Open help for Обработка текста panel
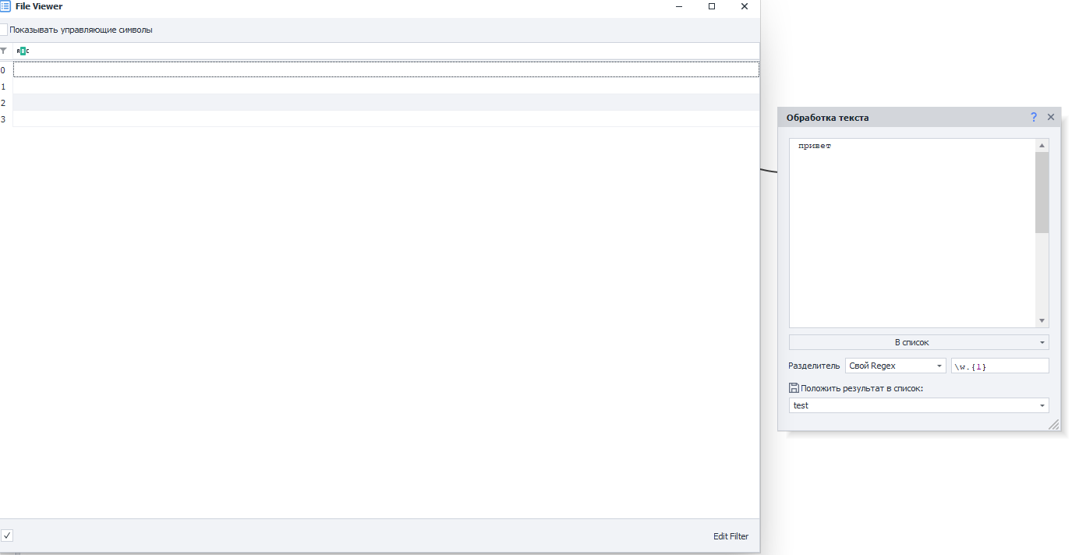This screenshot has height=555, width=1079. (1034, 117)
